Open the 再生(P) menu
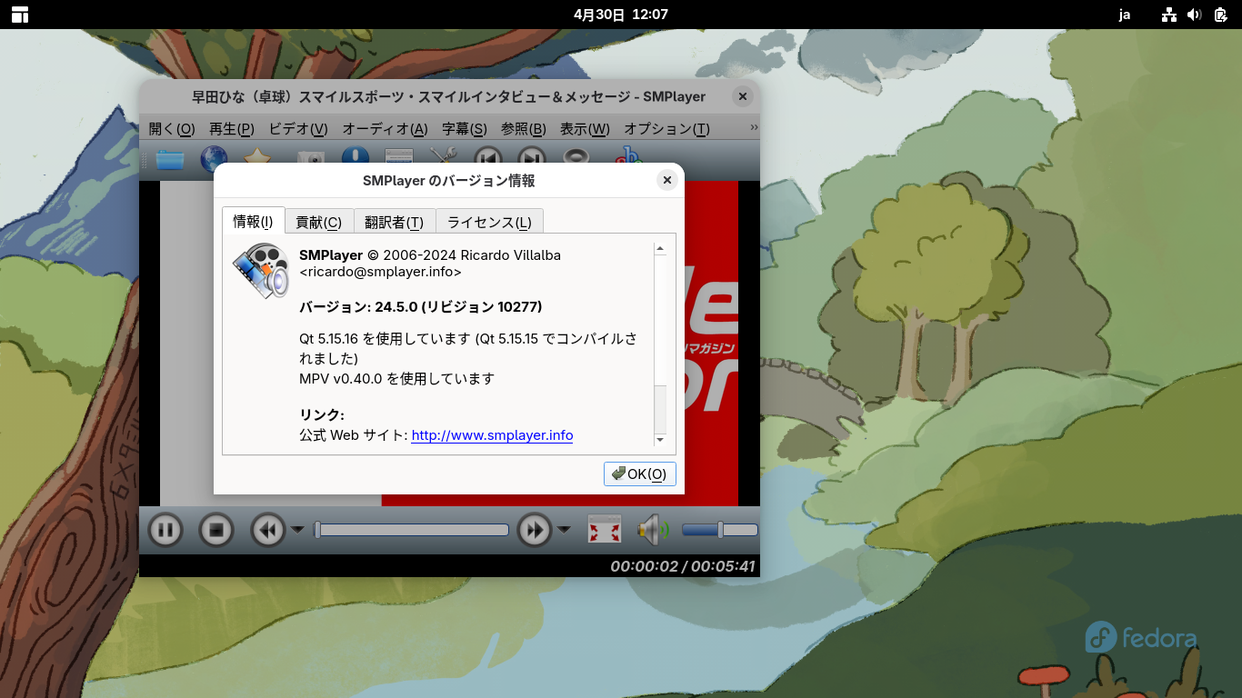This screenshot has height=698, width=1242. 234,129
